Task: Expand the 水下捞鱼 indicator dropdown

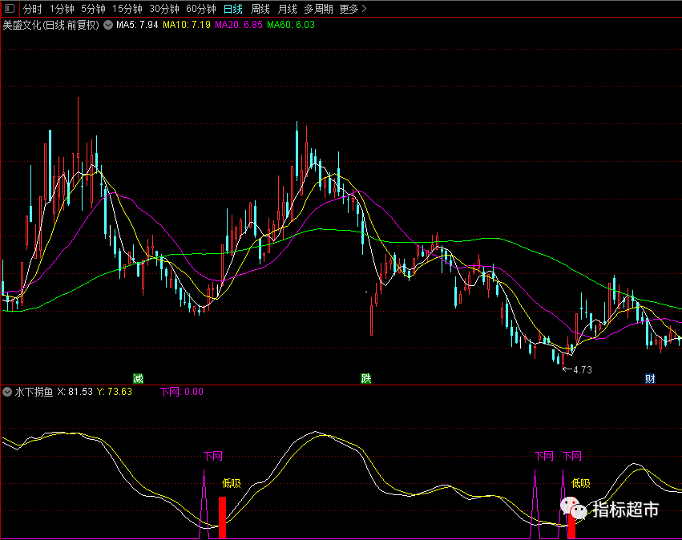Action: coord(7,392)
